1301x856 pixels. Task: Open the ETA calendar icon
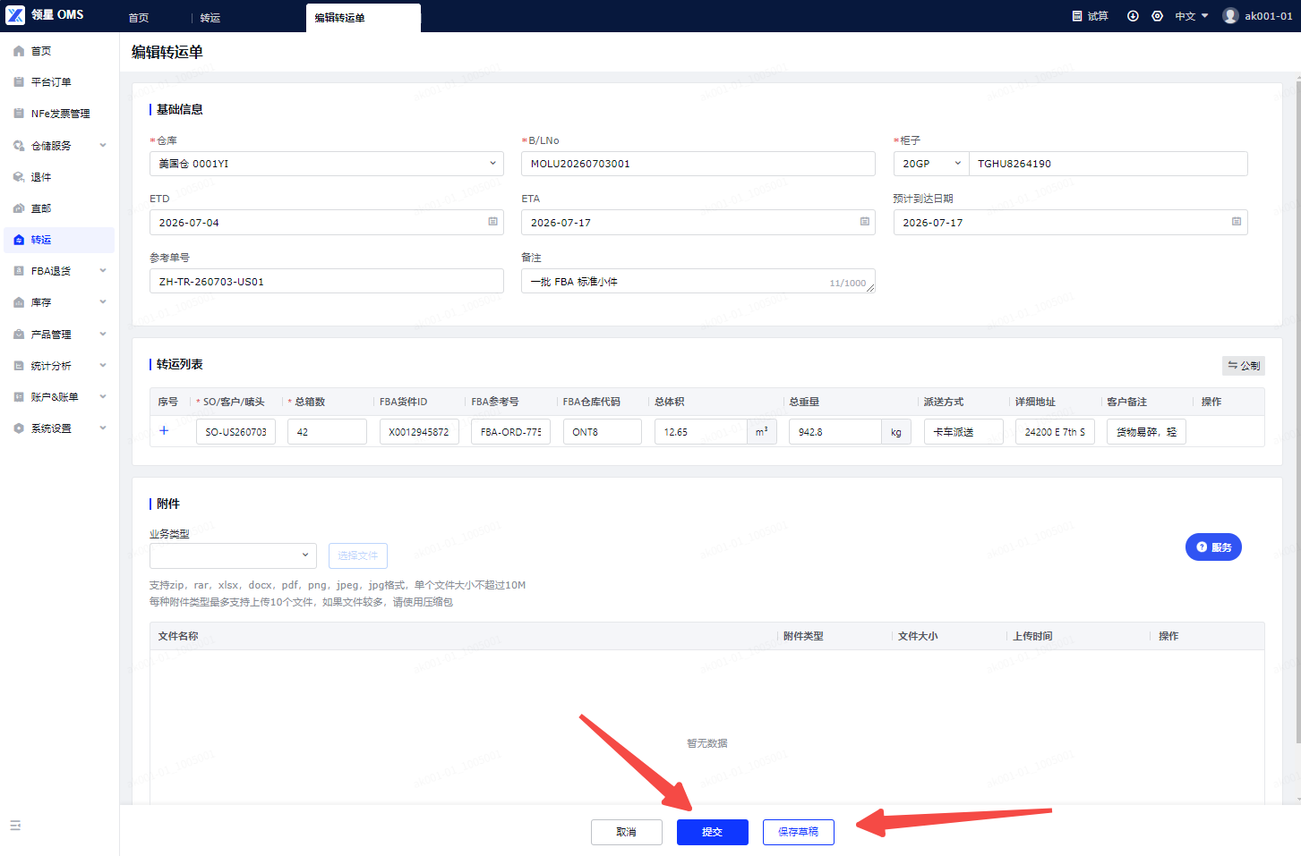(865, 222)
